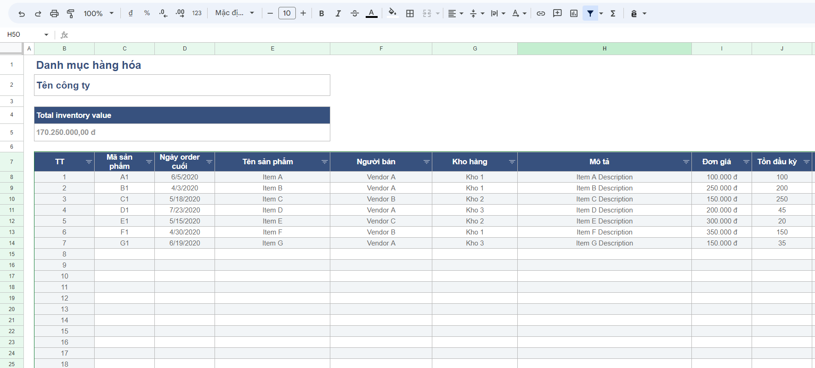This screenshot has width=815, height=368.
Task: Toggle bold formatting
Action: [x=322, y=13]
